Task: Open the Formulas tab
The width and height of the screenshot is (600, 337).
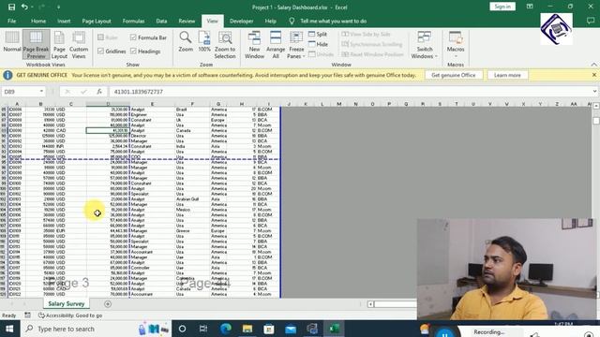Action: (x=133, y=21)
